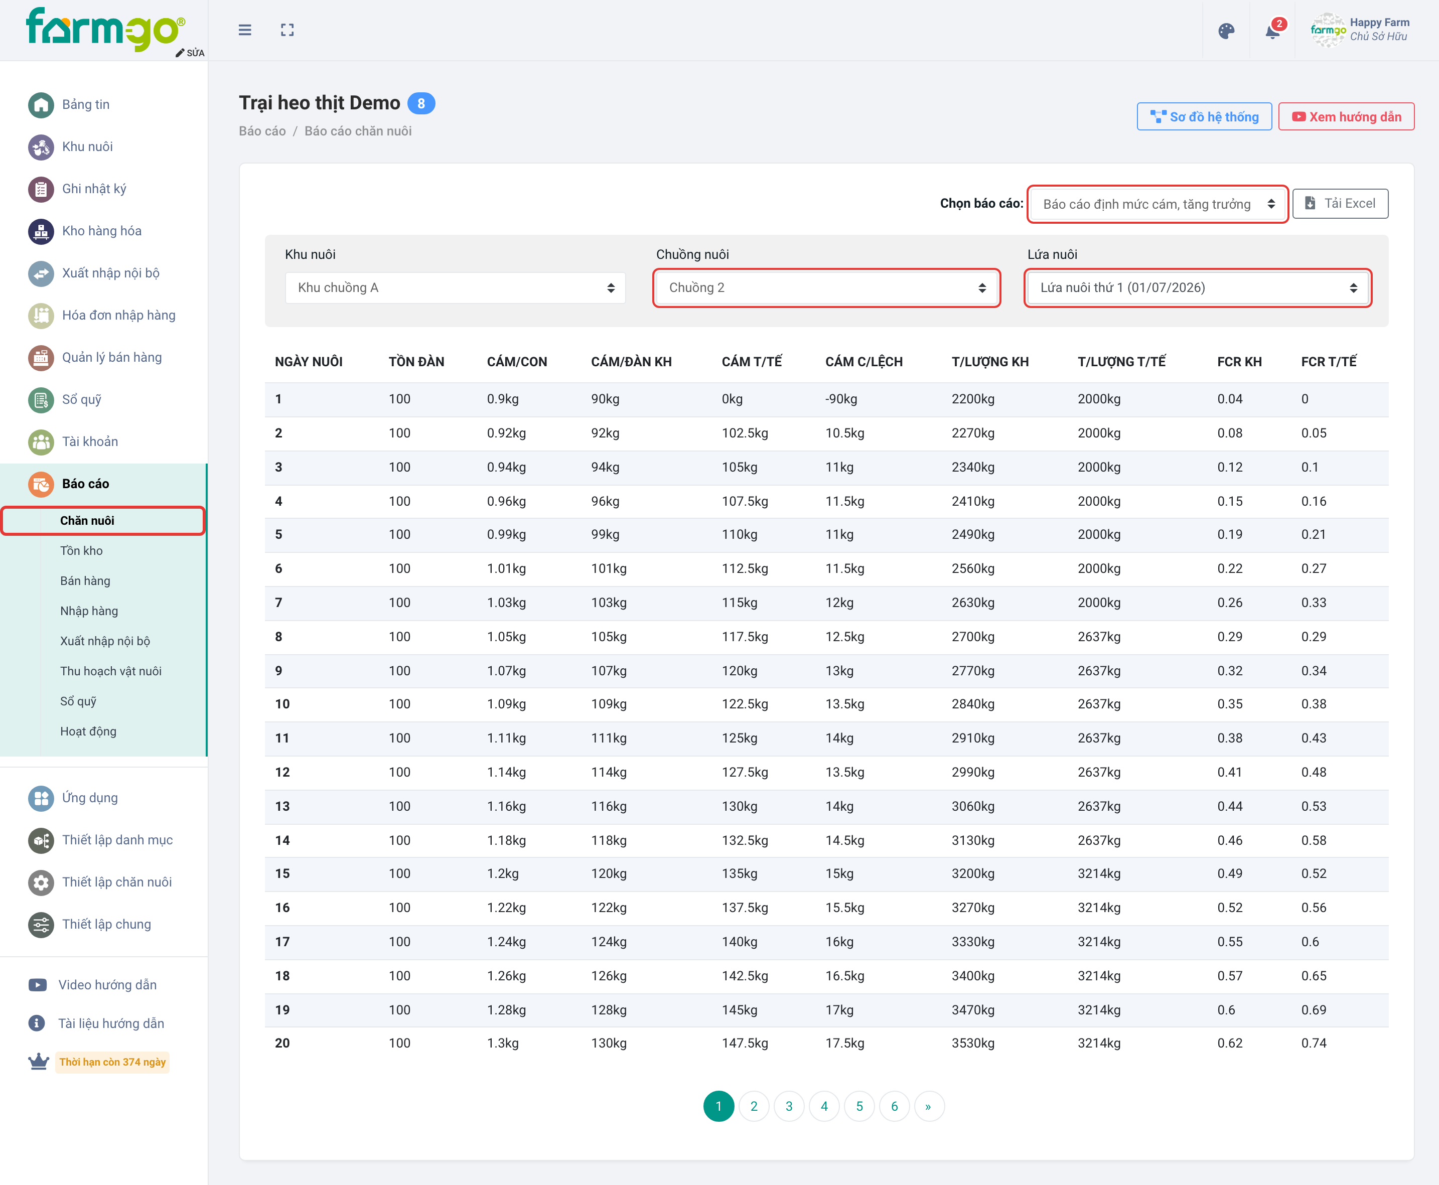Click the Xem hướng dẫn button
1439x1185 pixels.
coord(1346,117)
